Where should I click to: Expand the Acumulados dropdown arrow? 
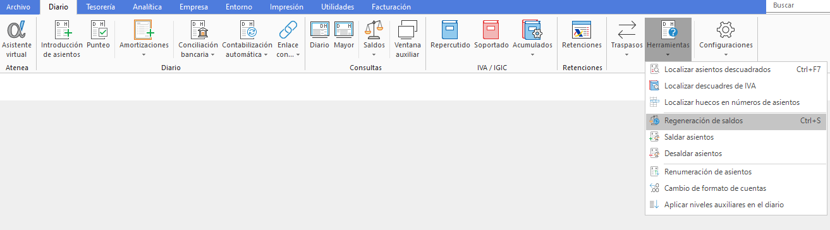[x=532, y=54]
